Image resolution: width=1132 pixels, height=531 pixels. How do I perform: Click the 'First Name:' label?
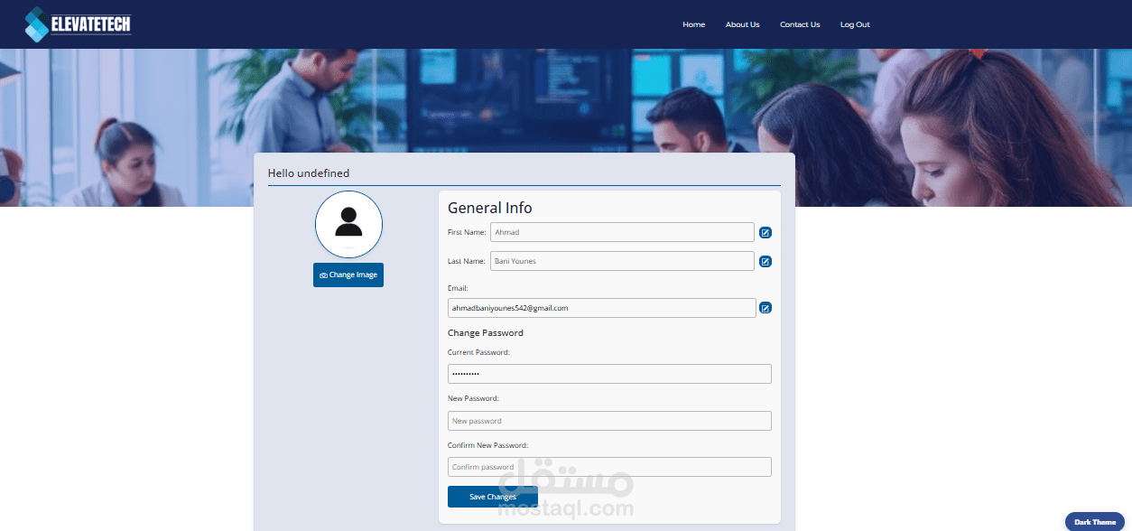pyautogui.click(x=467, y=232)
